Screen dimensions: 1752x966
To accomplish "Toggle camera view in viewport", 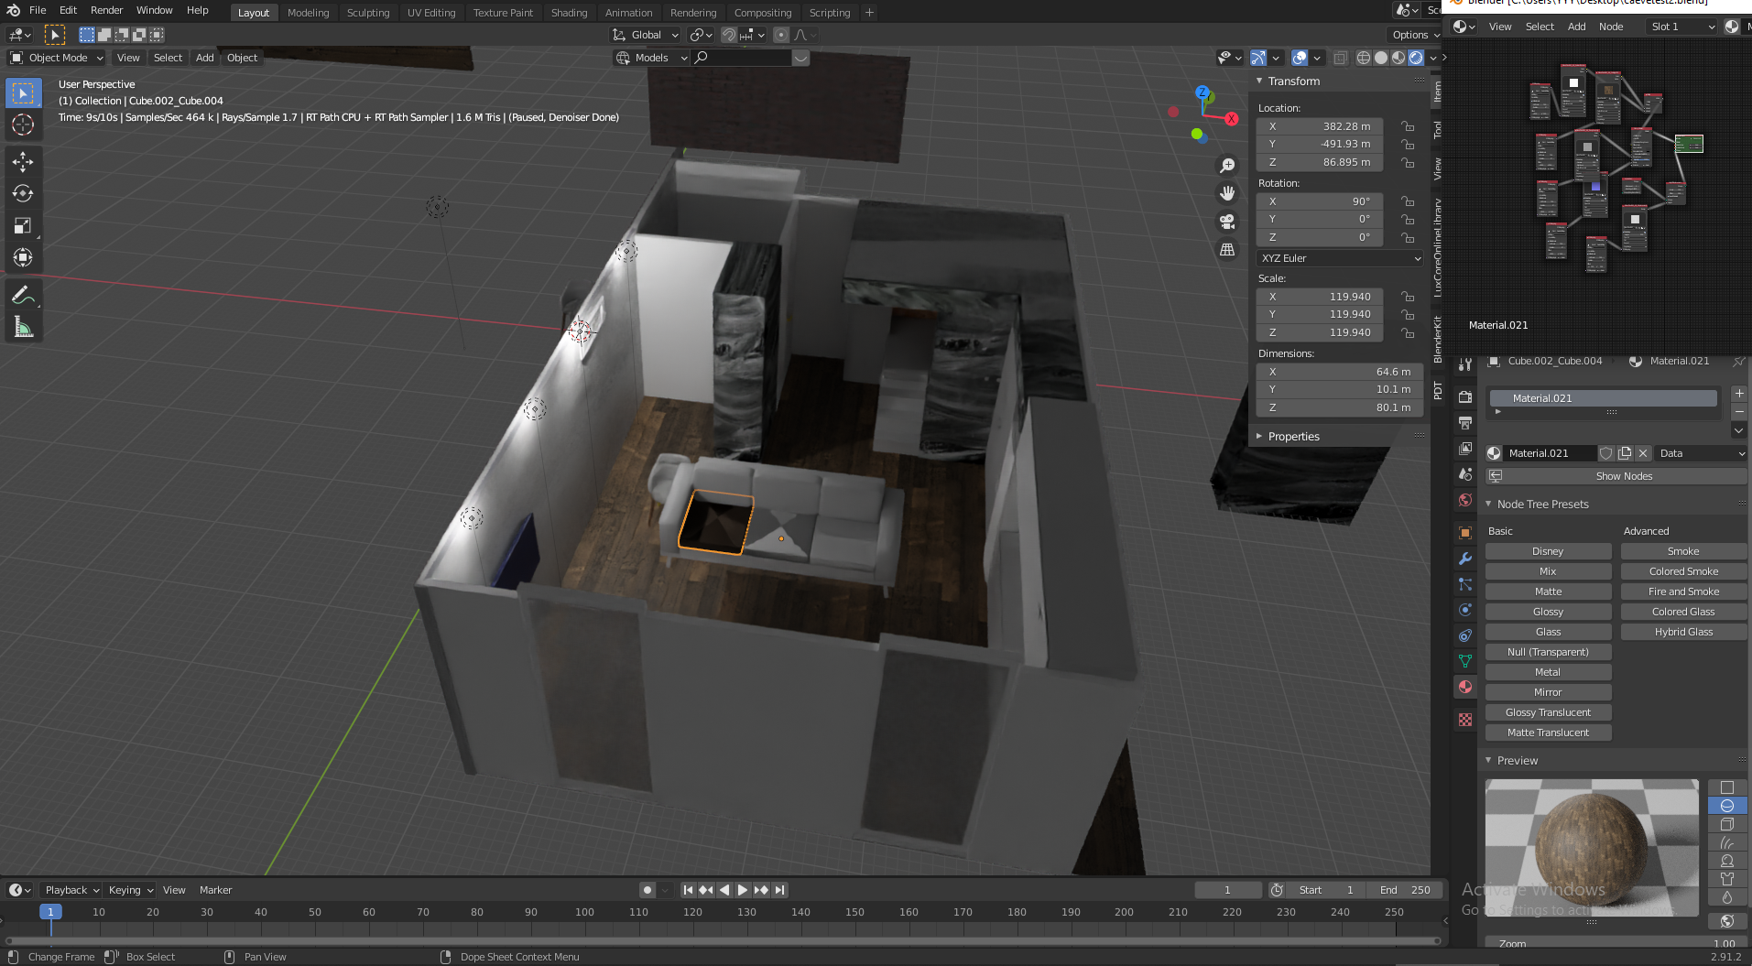I will coord(1227,222).
